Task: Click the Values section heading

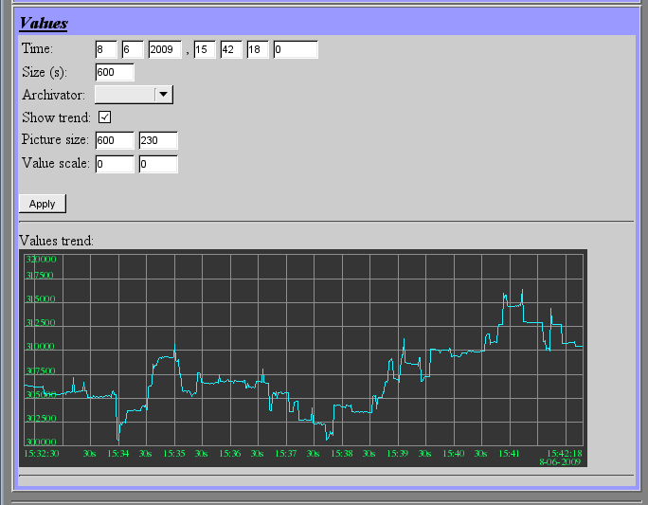Action: 44,23
